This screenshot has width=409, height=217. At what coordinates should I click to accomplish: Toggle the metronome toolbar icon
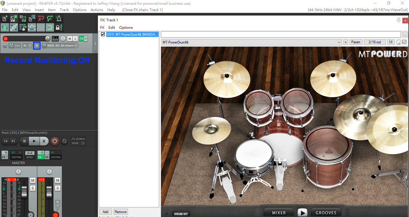click(x=59, y=19)
